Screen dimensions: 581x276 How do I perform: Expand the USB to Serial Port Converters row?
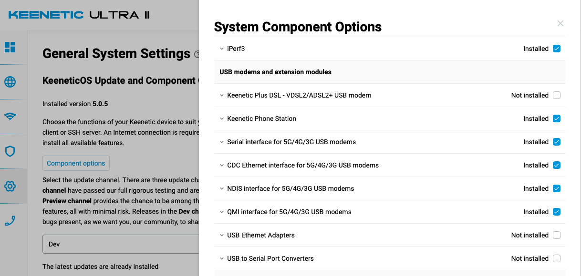[222, 258]
